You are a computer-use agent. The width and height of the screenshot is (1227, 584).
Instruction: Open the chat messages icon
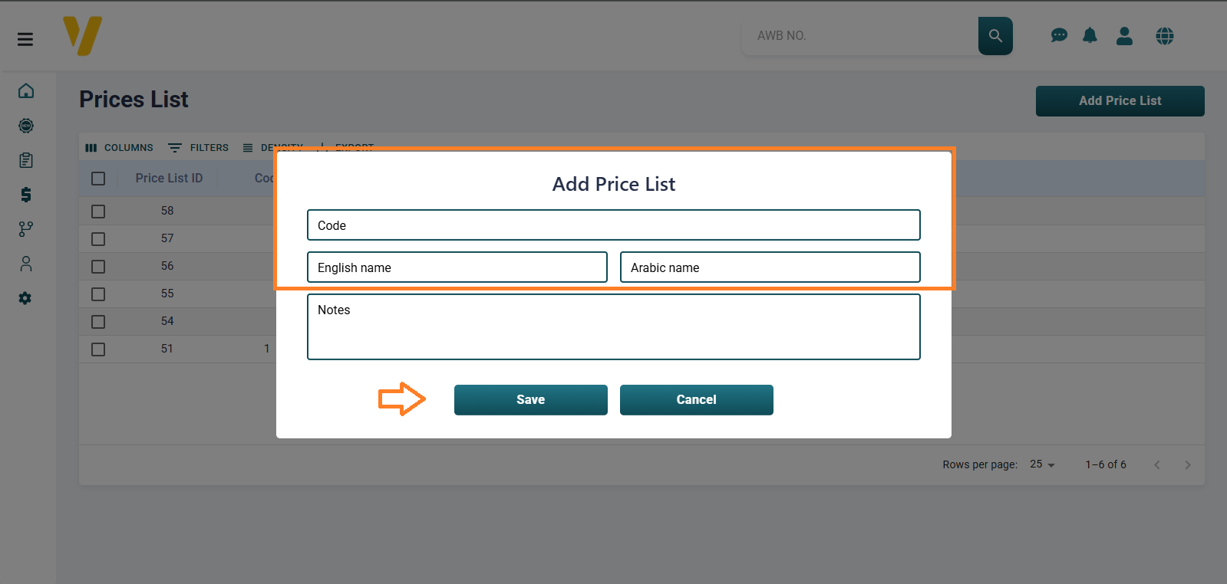(x=1059, y=36)
